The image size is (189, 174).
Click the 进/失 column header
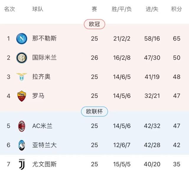[x=152, y=9]
